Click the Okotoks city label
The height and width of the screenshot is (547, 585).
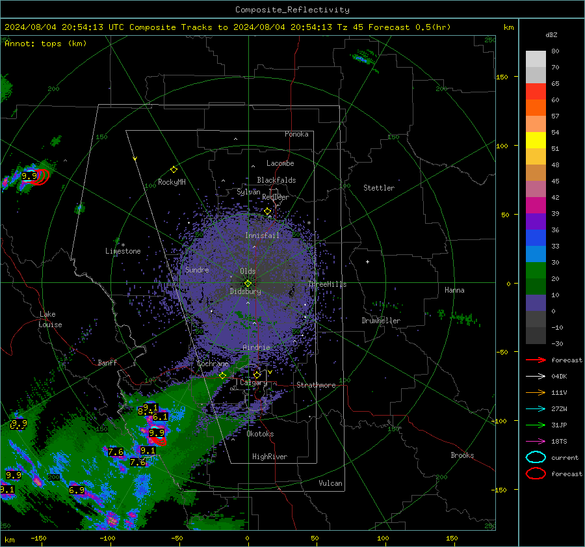[x=260, y=434]
